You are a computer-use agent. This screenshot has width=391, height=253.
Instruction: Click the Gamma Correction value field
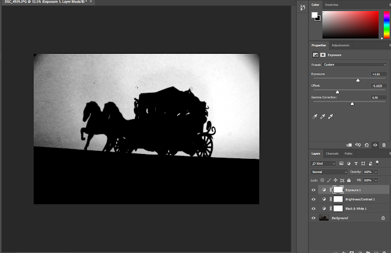(379, 98)
